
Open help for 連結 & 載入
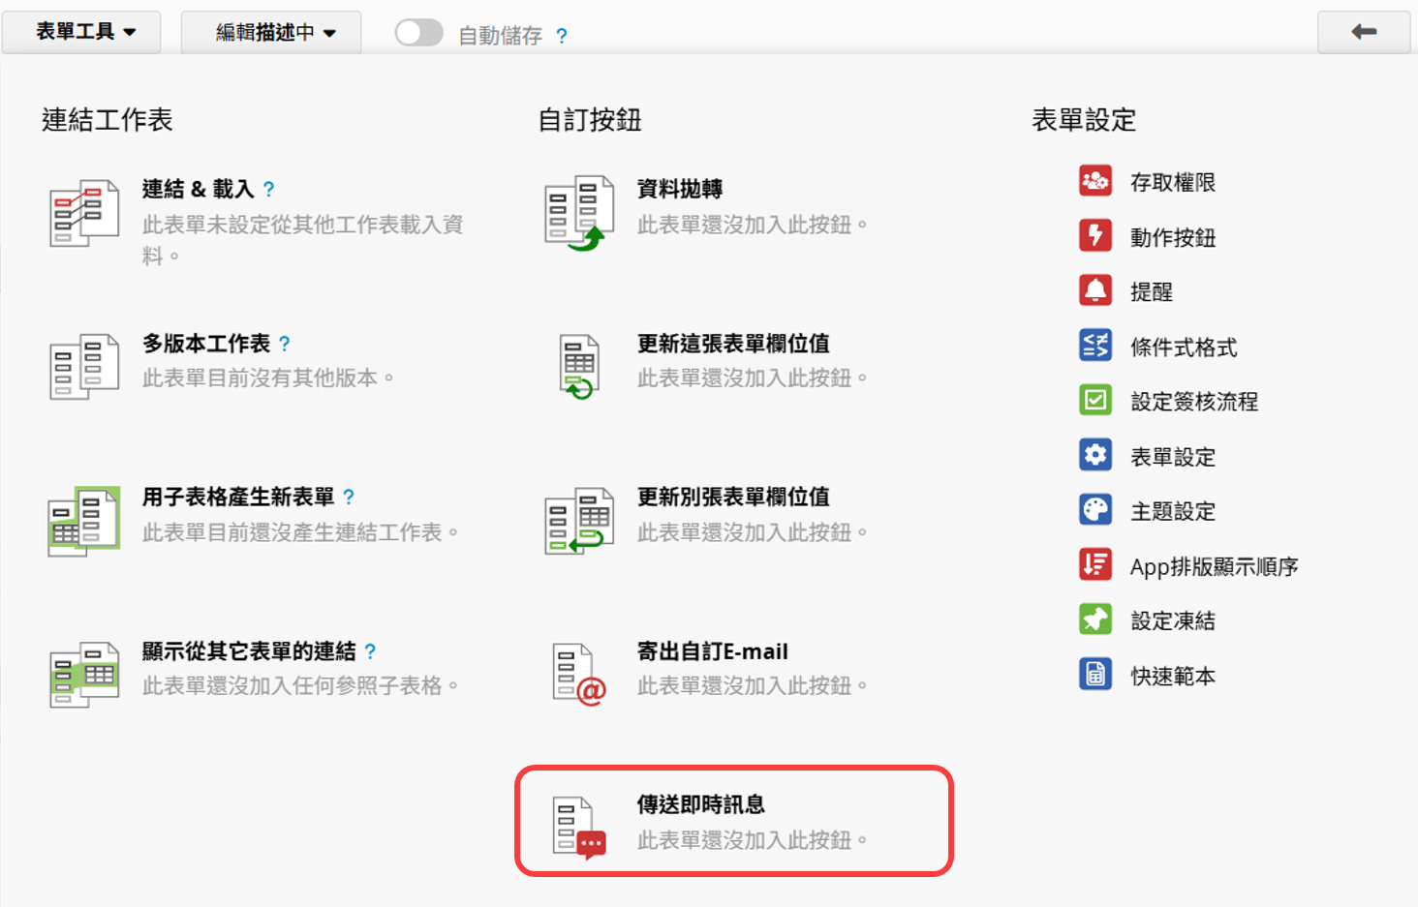[268, 189]
